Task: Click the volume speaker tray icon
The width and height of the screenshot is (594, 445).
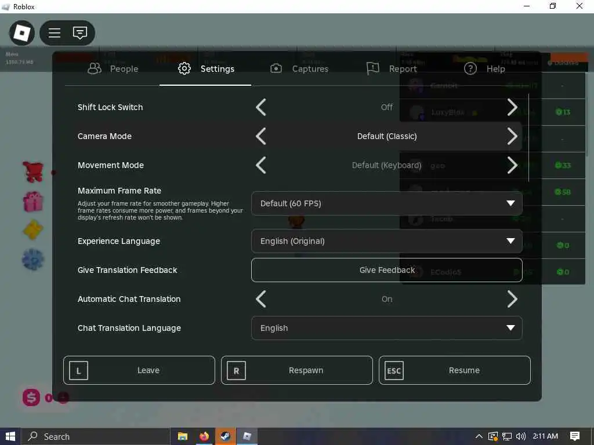Action: 521,436
